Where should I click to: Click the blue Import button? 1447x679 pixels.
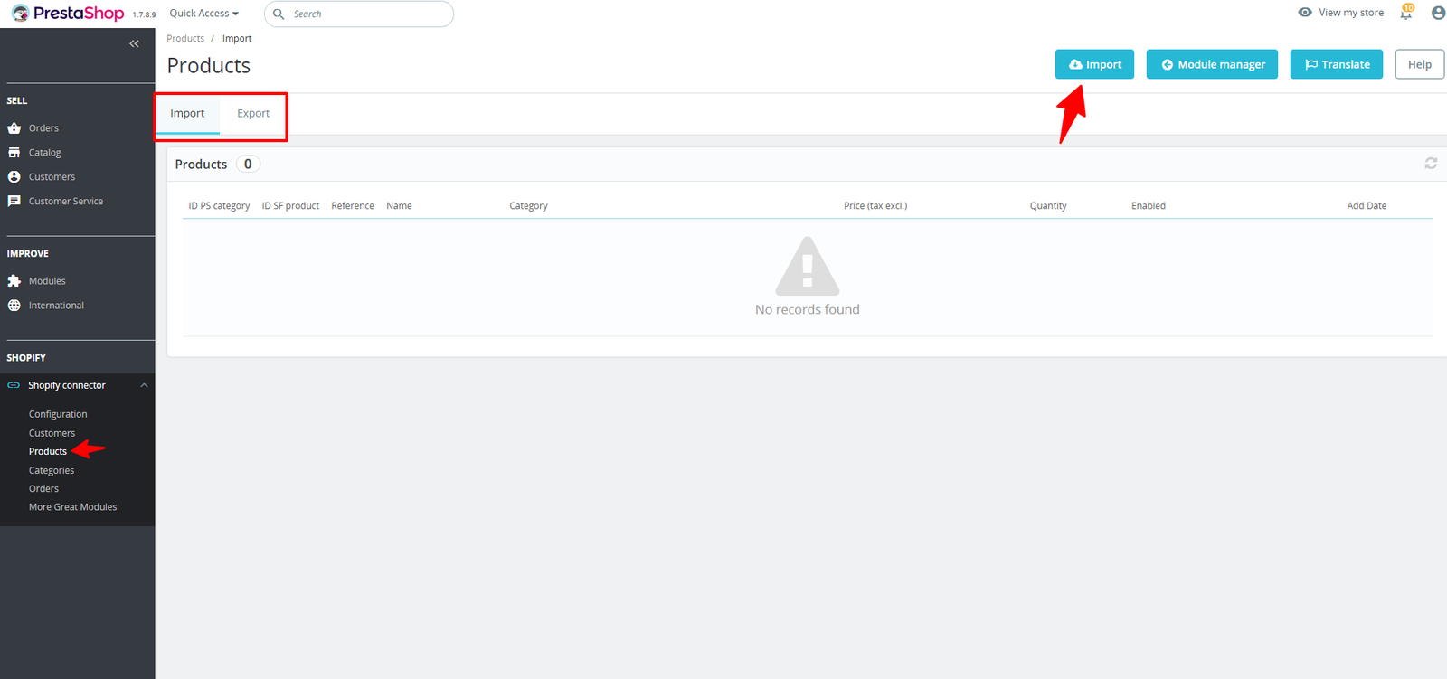[1094, 64]
